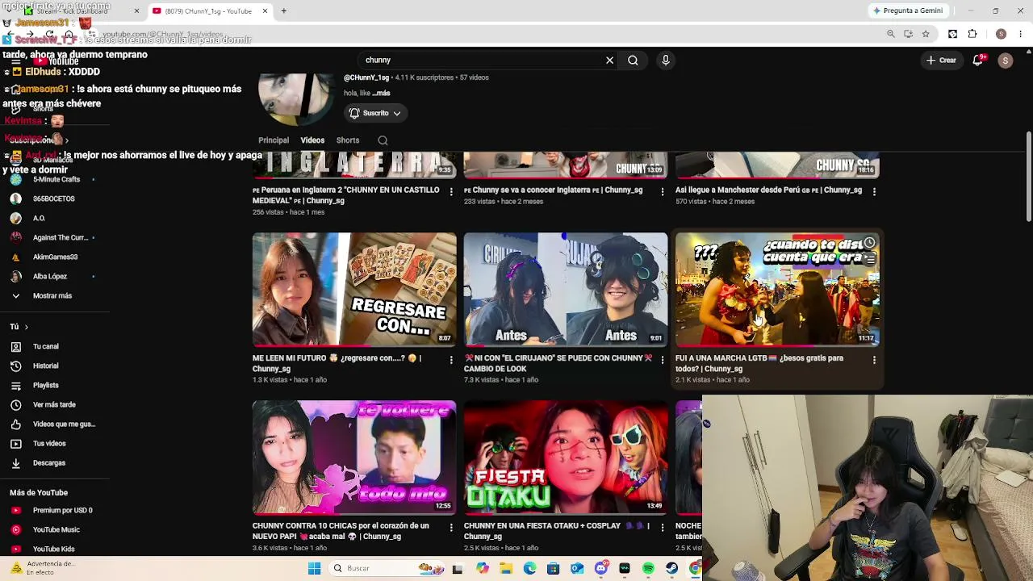Screen dimensions: 1033x581
Task: Open the Chrome extensions puzzle icon
Action: point(972,34)
